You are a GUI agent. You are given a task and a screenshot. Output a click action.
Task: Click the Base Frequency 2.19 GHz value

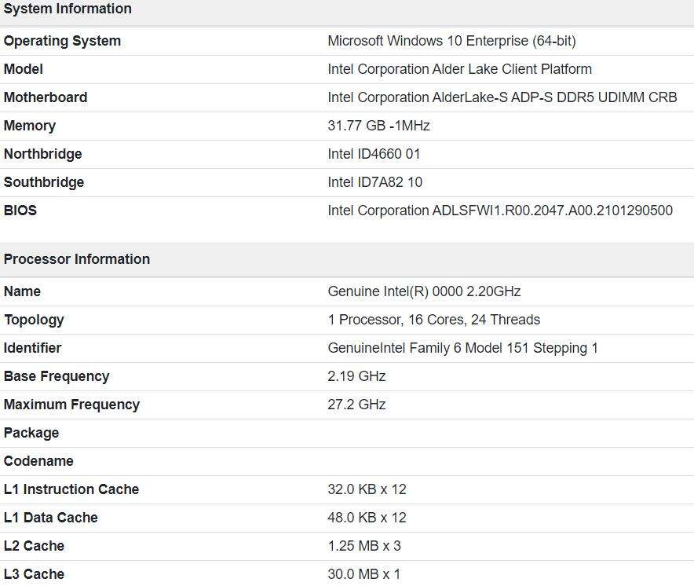[356, 376]
